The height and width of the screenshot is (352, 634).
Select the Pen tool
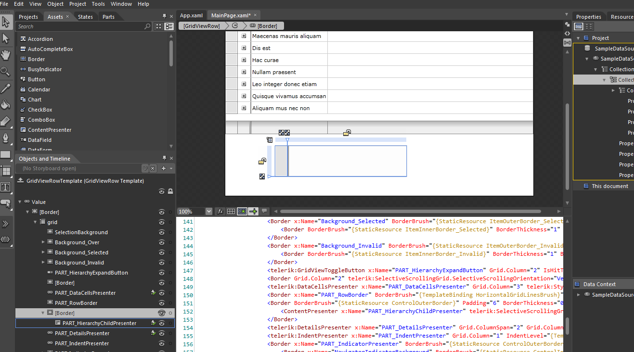coord(6,138)
